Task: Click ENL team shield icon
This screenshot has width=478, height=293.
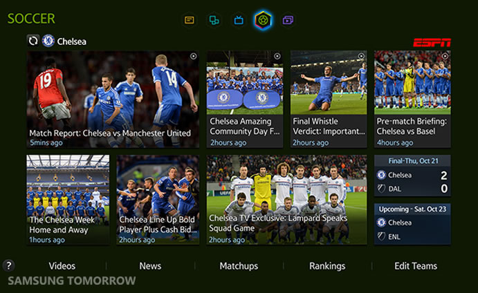Action: point(381,236)
